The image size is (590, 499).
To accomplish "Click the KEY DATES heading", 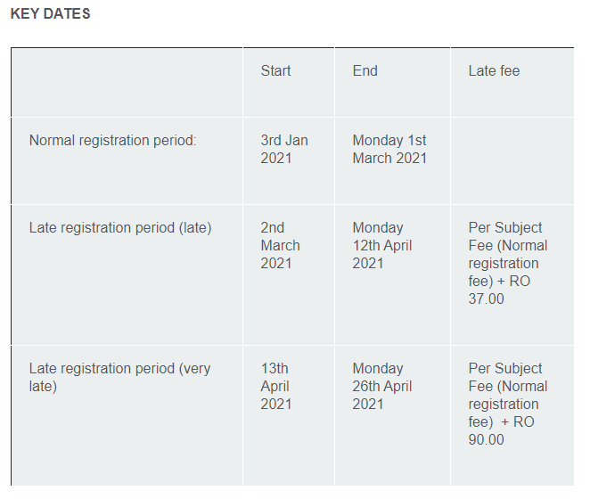I will (x=50, y=14).
